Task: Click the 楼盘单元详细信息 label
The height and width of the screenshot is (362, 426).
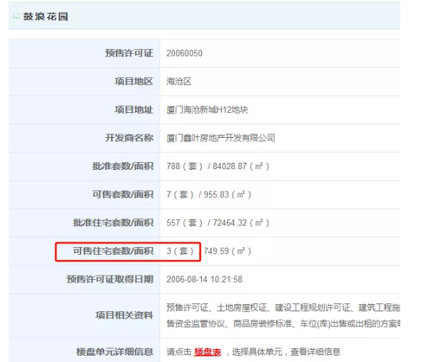Action: pos(115,352)
